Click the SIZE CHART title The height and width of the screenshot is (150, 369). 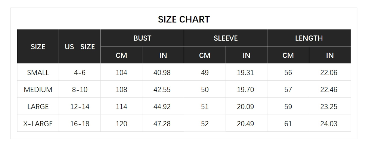pos(184,19)
